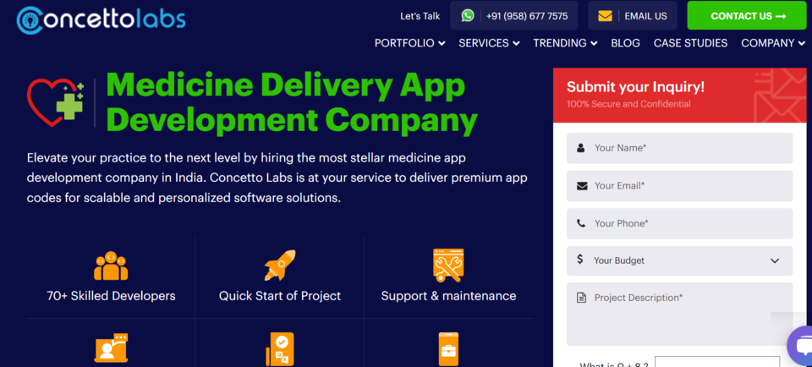The height and width of the screenshot is (367, 812).
Task: Click the dollar sign Budget icon
Action: pos(580,260)
